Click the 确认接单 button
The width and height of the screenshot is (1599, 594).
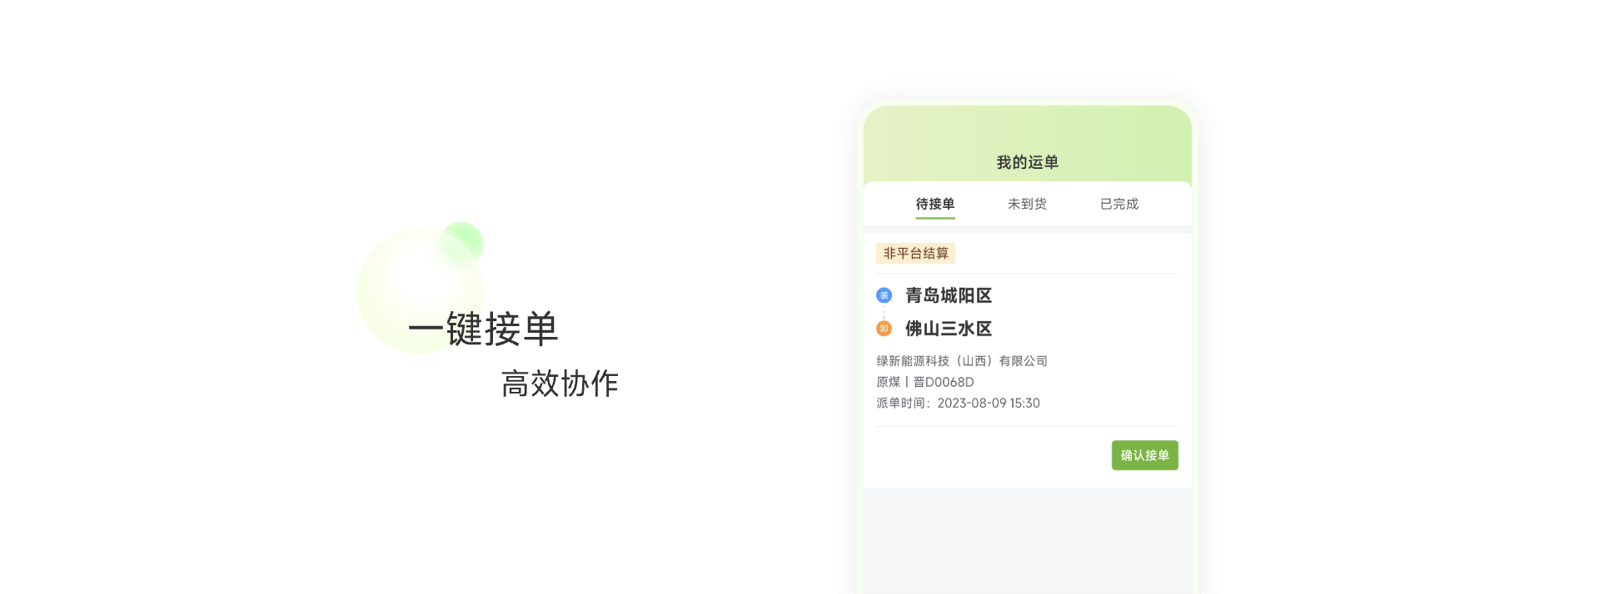[x=1144, y=455]
